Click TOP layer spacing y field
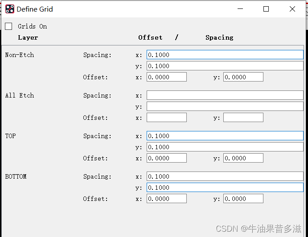Image resolution: width=308 pixels, height=237 pixels. tap(225, 147)
